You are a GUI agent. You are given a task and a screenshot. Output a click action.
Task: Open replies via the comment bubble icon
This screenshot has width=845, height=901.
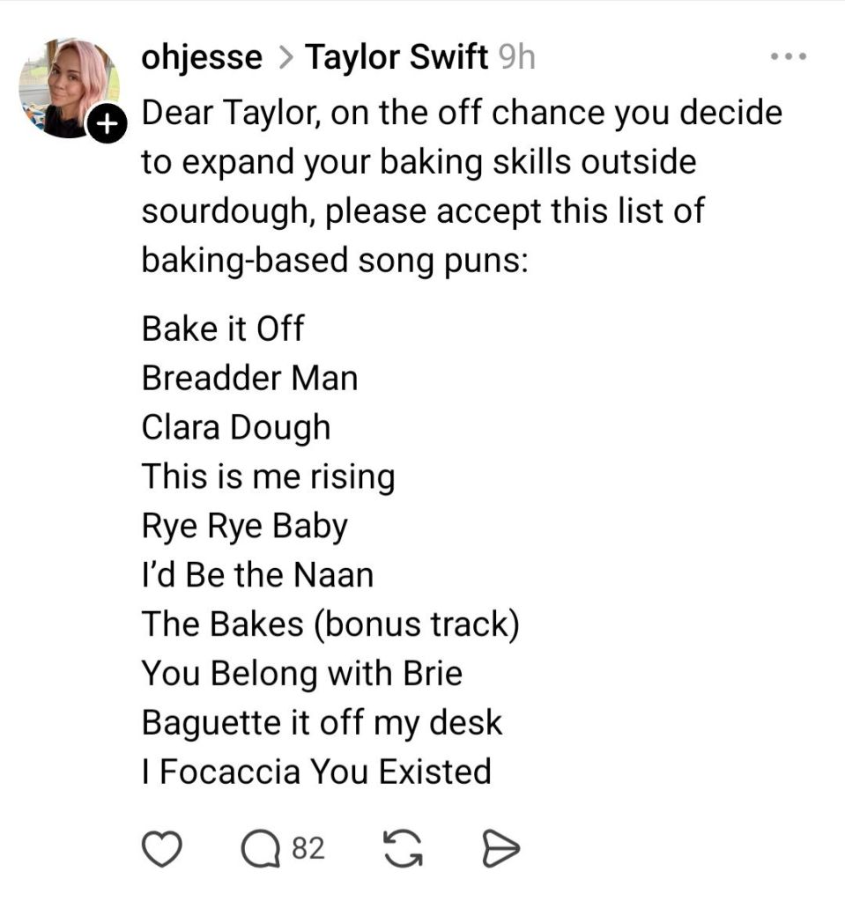(260, 849)
